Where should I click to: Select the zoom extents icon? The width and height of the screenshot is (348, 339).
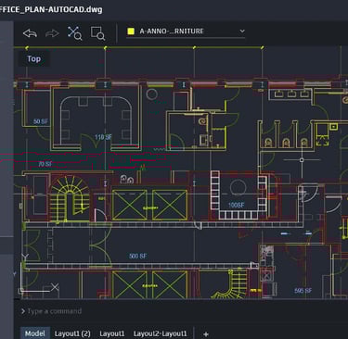tap(74, 33)
